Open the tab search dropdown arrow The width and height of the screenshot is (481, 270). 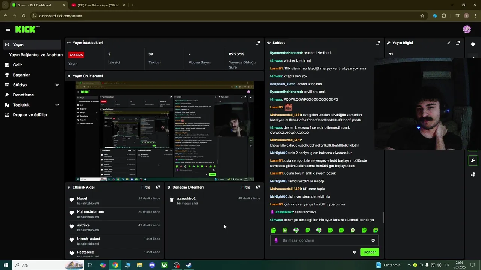[x=5, y=5]
